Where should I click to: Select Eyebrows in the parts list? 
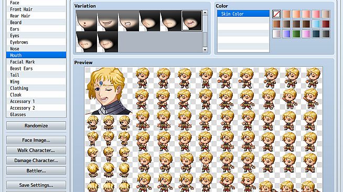(x=36, y=42)
